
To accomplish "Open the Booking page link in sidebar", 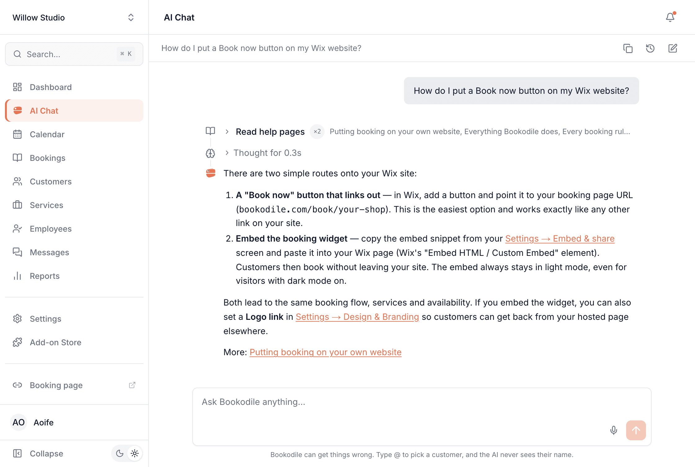I will pos(74,385).
